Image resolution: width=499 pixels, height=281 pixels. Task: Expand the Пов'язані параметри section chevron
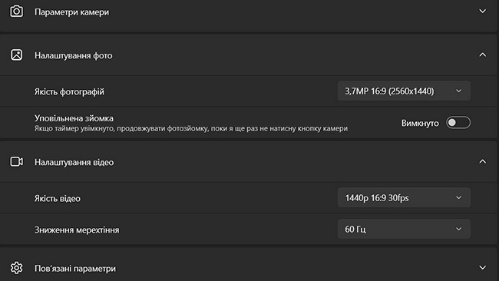pyautogui.click(x=482, y=268)
